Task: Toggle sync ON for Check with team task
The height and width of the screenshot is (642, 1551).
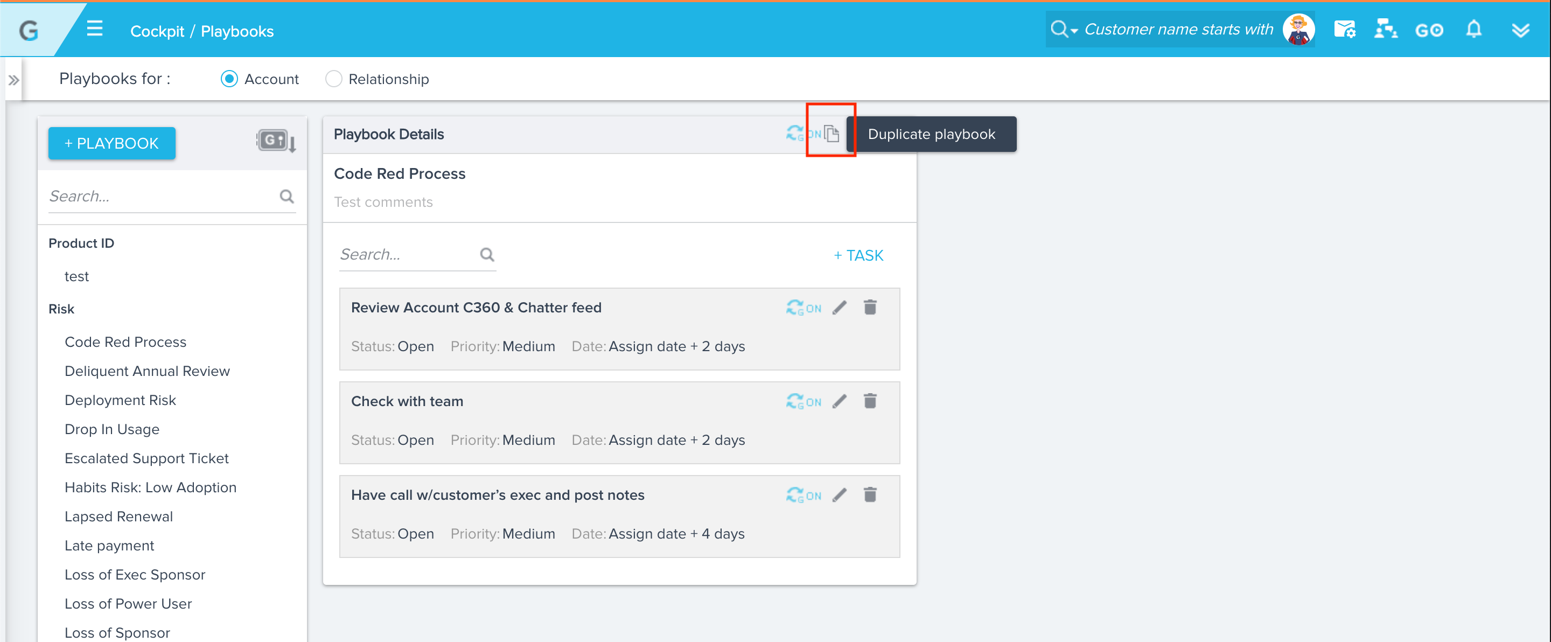Action: [x=803, y=401]
